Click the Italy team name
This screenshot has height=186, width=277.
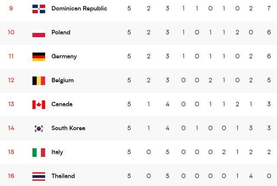pyautogui.click(x=57, y=152)
